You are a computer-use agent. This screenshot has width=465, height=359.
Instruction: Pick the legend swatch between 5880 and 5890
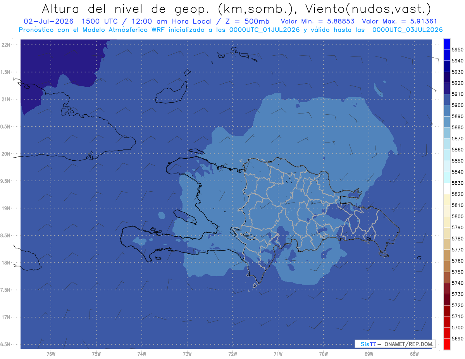[x=447, y=122]
